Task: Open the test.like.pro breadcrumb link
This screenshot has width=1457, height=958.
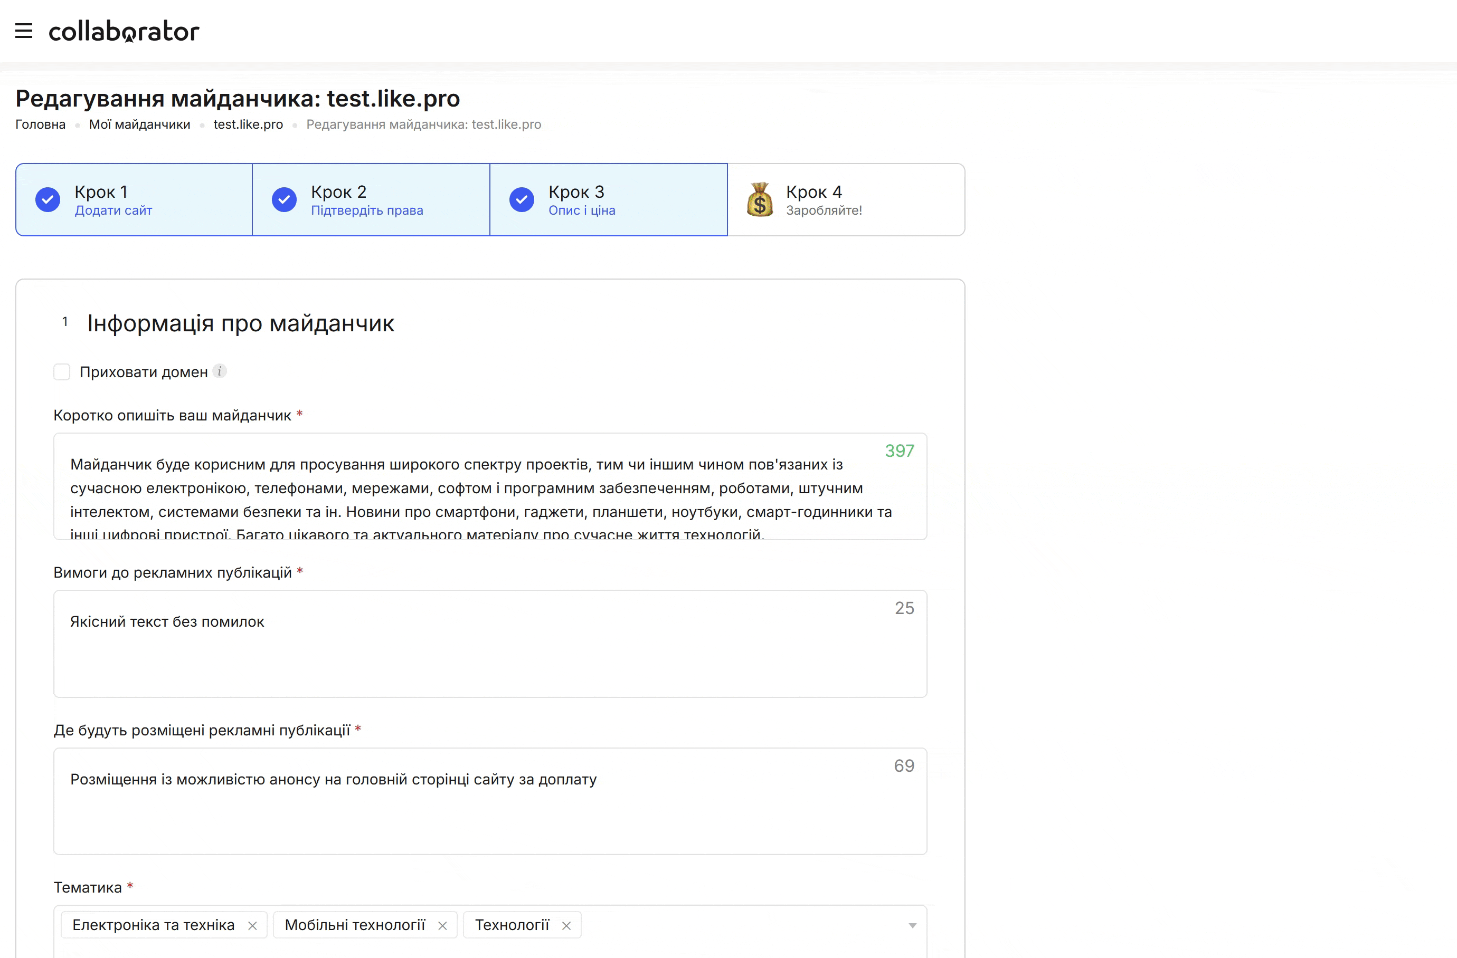Action: tap(248, 124)
